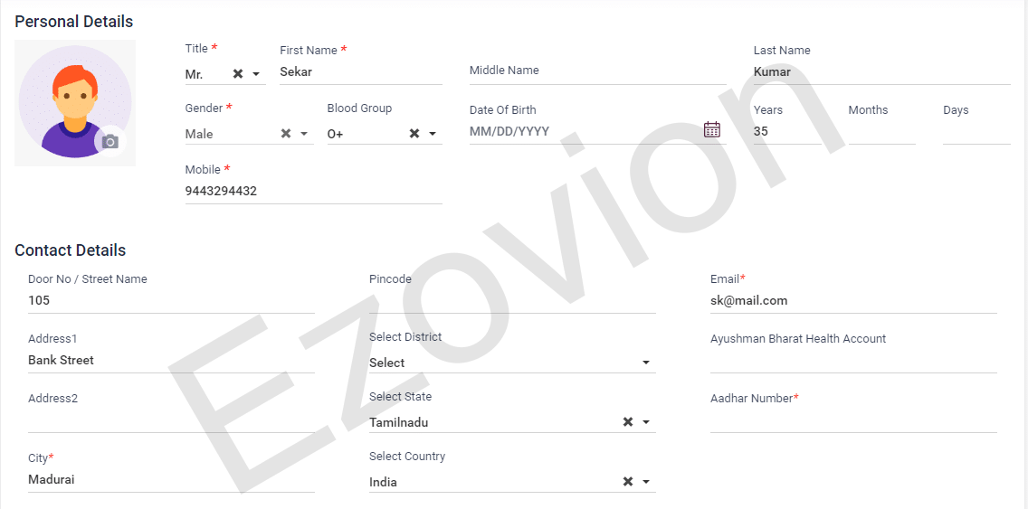Image resolution: width=1028 pixels, height=509 pixels.
Task: Clear the selected State Tamilnadu
Action: pyautogui.click(x=628, y=422)
